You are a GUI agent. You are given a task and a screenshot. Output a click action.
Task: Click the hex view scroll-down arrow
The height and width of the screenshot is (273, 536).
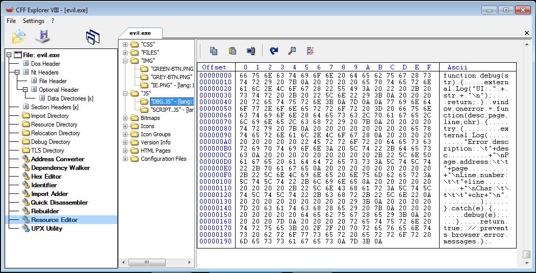tap(527, 263)
